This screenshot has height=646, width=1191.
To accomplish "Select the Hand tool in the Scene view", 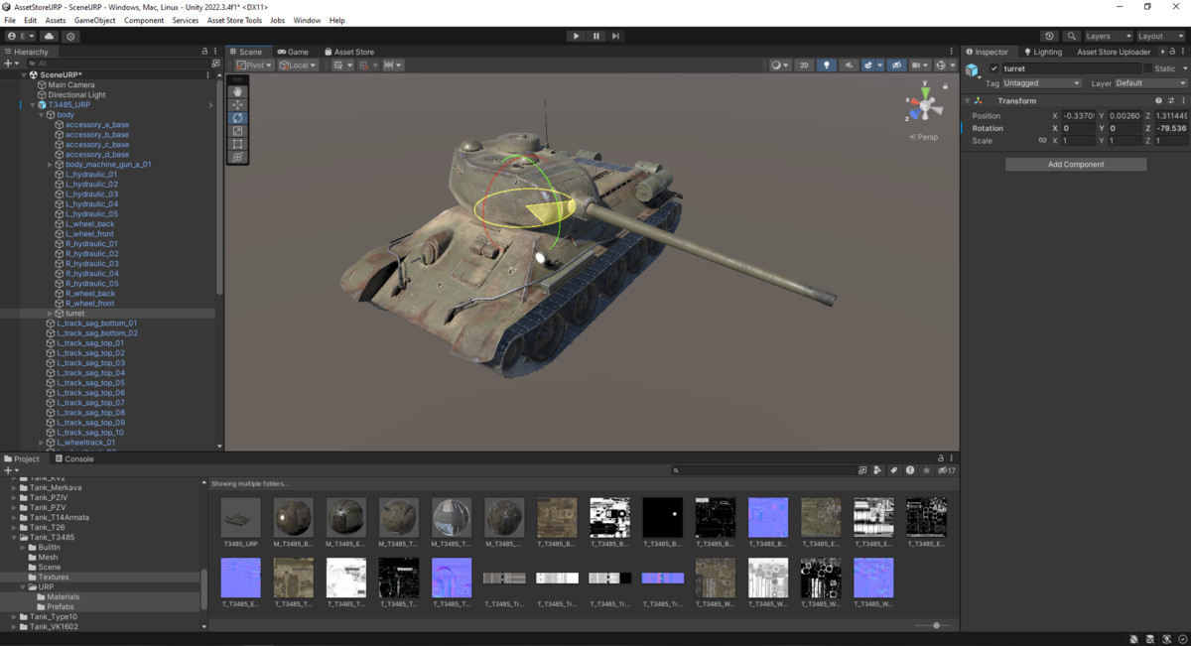I will click(x=239, y=92).
